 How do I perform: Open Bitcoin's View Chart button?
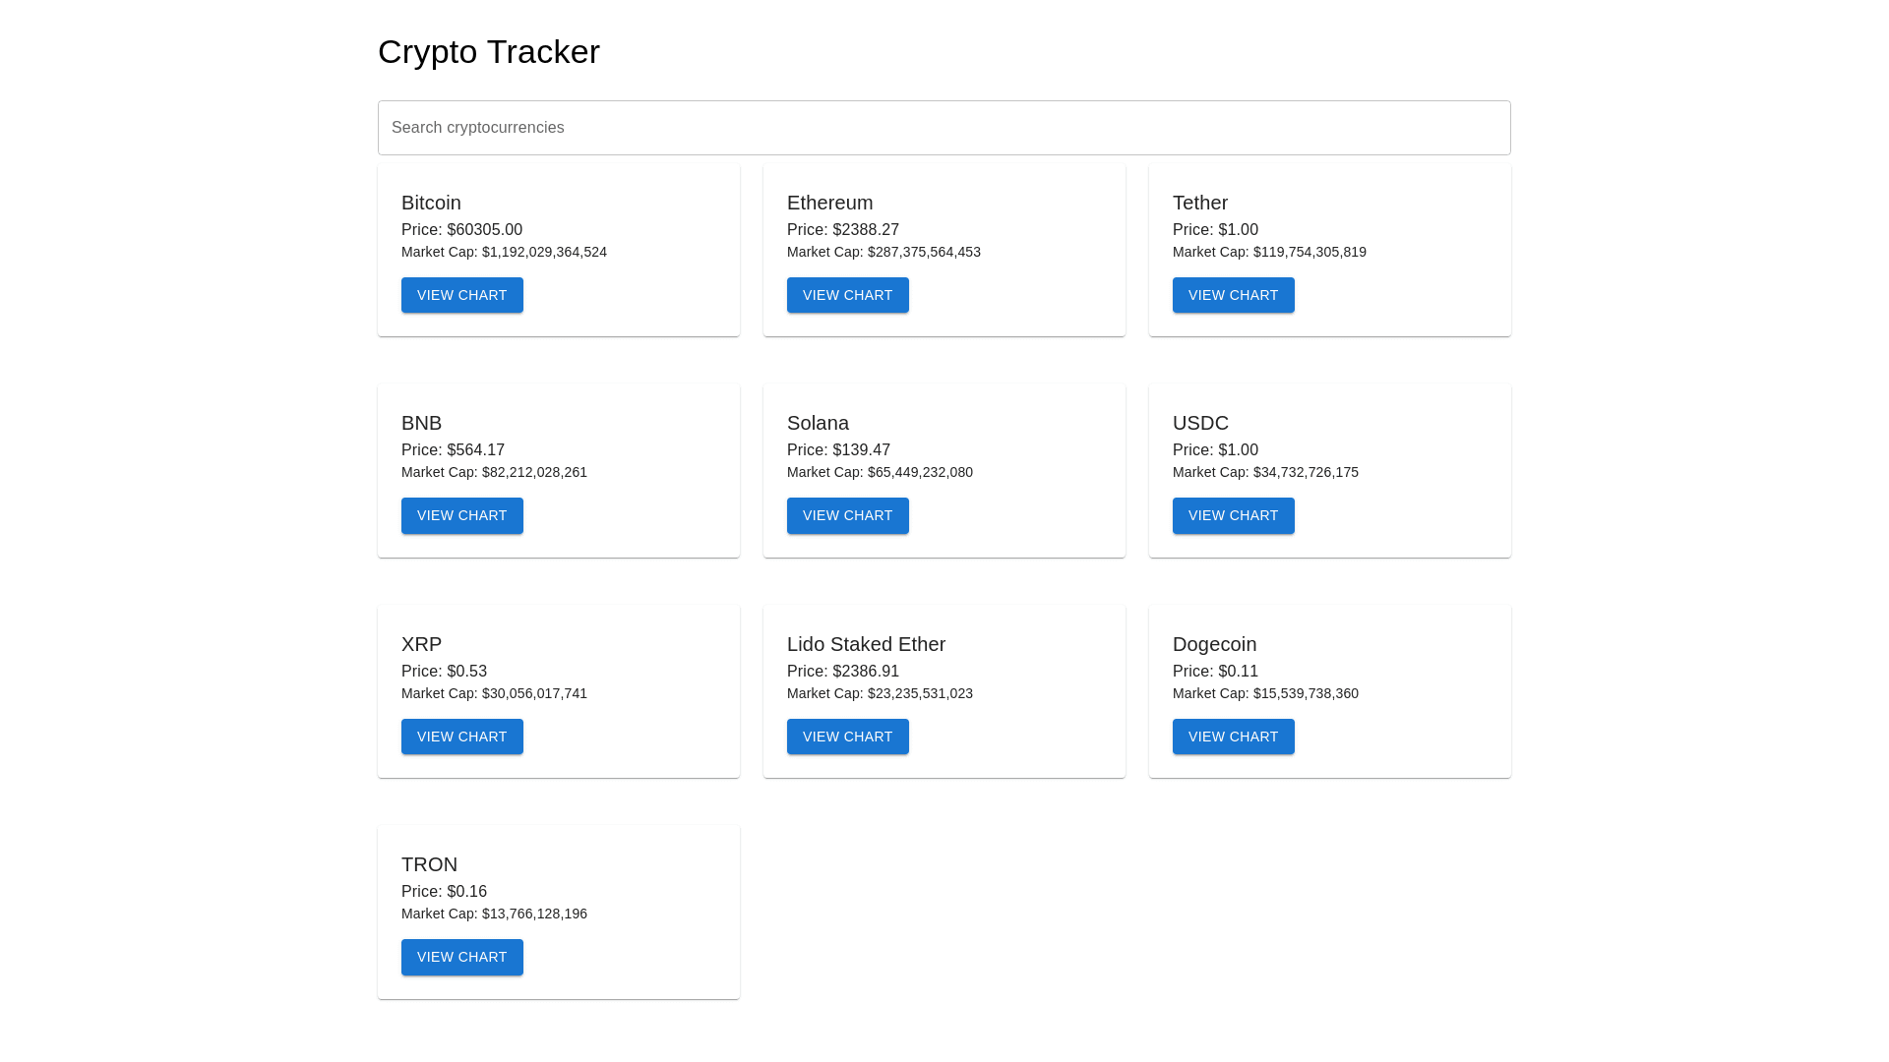tap(461, 295)
